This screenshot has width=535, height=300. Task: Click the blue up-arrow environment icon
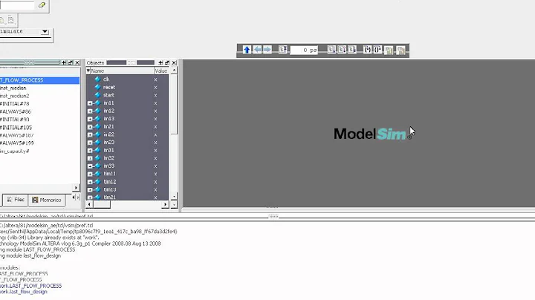click(x=247, y=50)
